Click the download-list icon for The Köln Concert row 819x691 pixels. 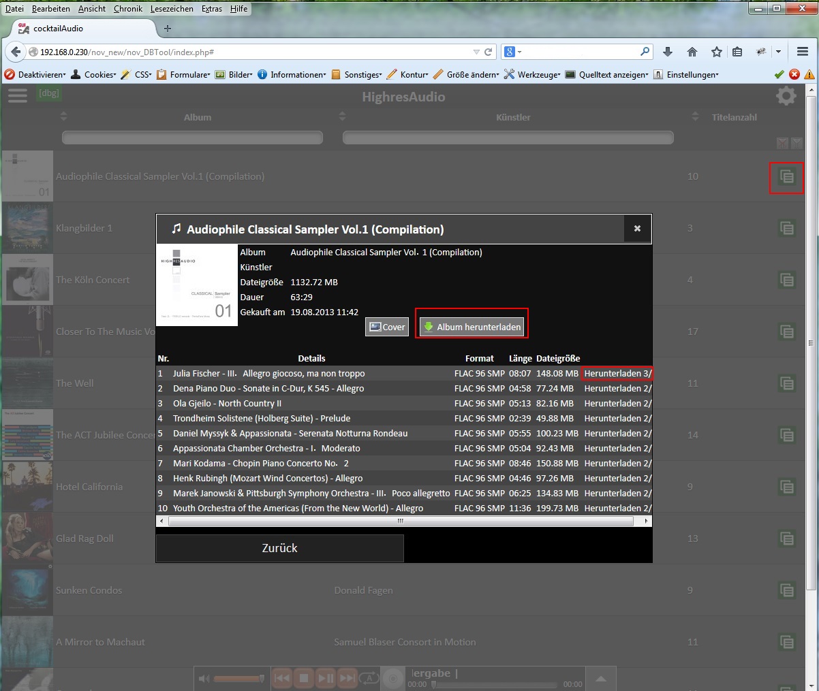coord(787,280)
